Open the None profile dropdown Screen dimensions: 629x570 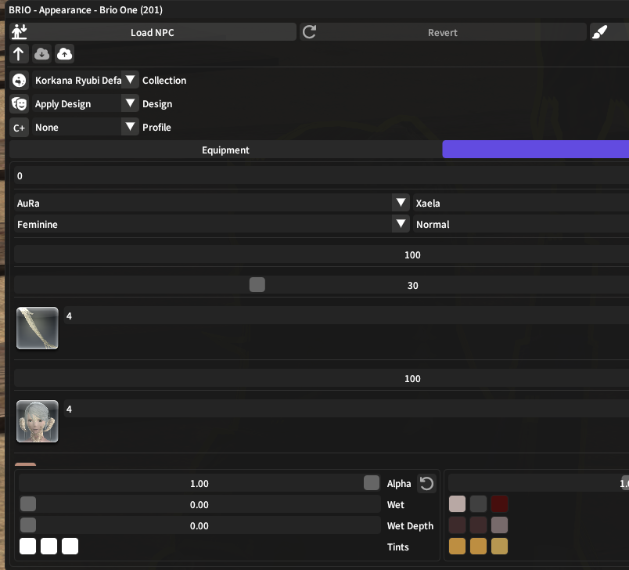pyautogui.click(x=85, y=128)
